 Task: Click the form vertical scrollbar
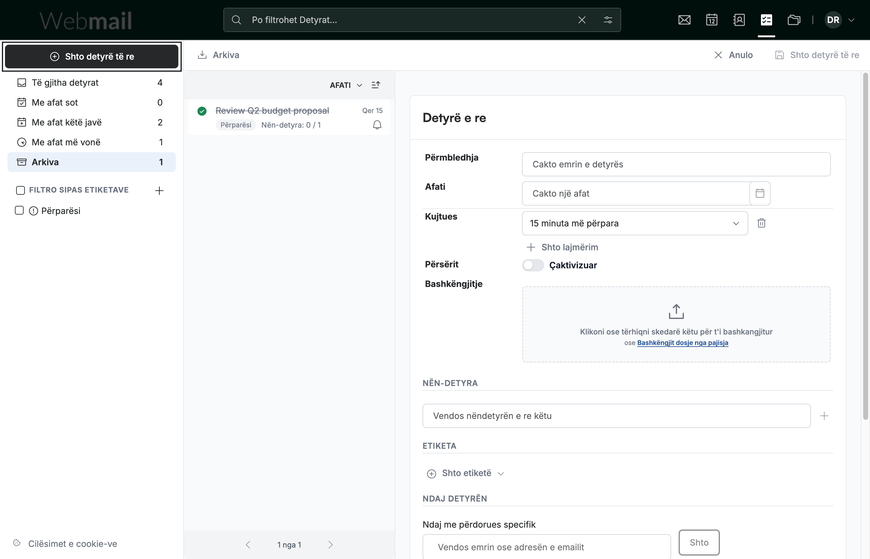click(866, 246)
